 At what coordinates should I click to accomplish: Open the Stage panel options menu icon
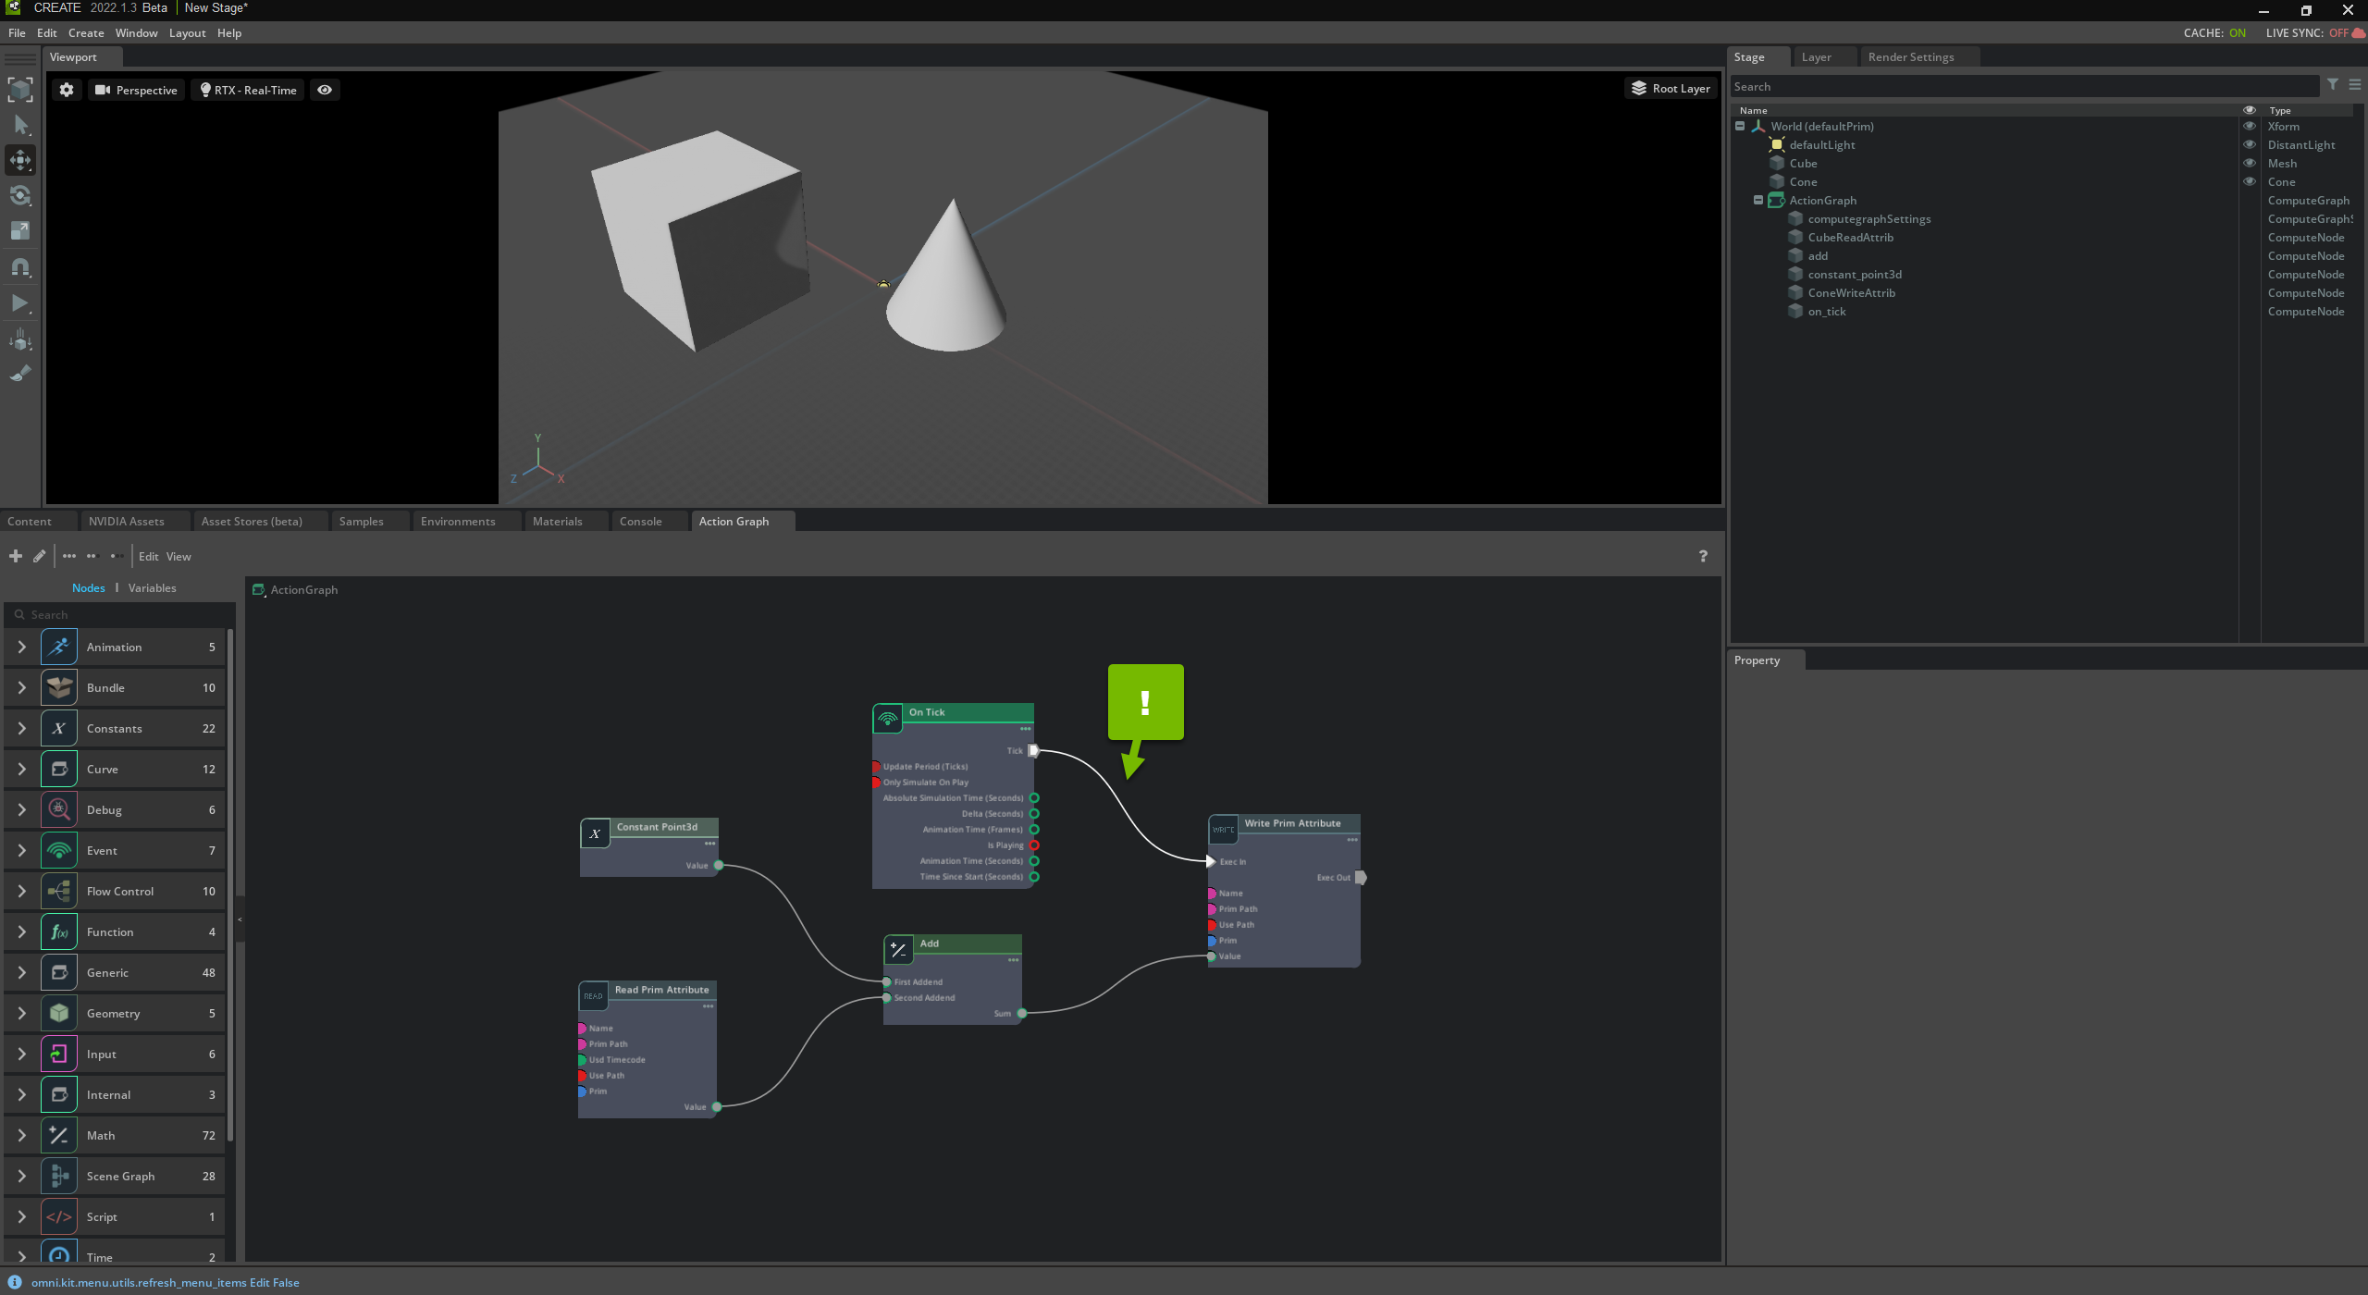[2355, 85]
